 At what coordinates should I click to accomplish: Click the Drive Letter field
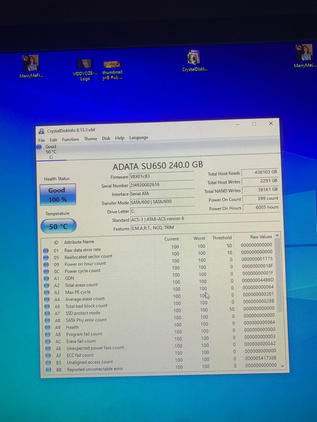[163, 211]
